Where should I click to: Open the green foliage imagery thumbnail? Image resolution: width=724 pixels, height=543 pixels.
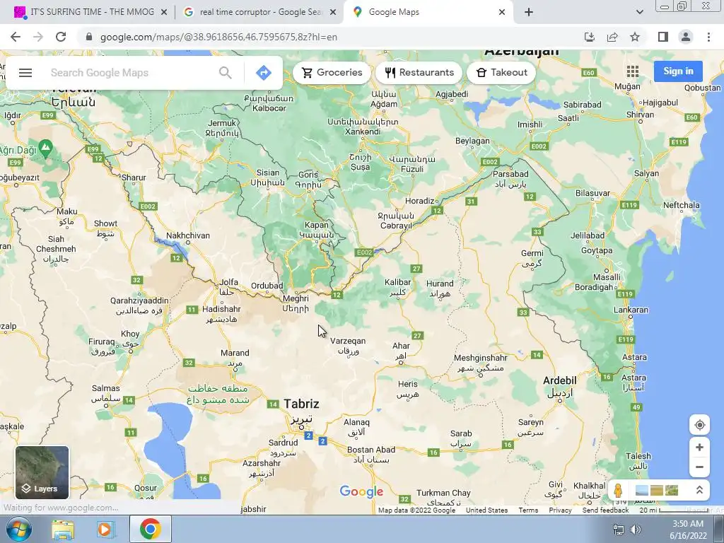click(x=672, y=490)
